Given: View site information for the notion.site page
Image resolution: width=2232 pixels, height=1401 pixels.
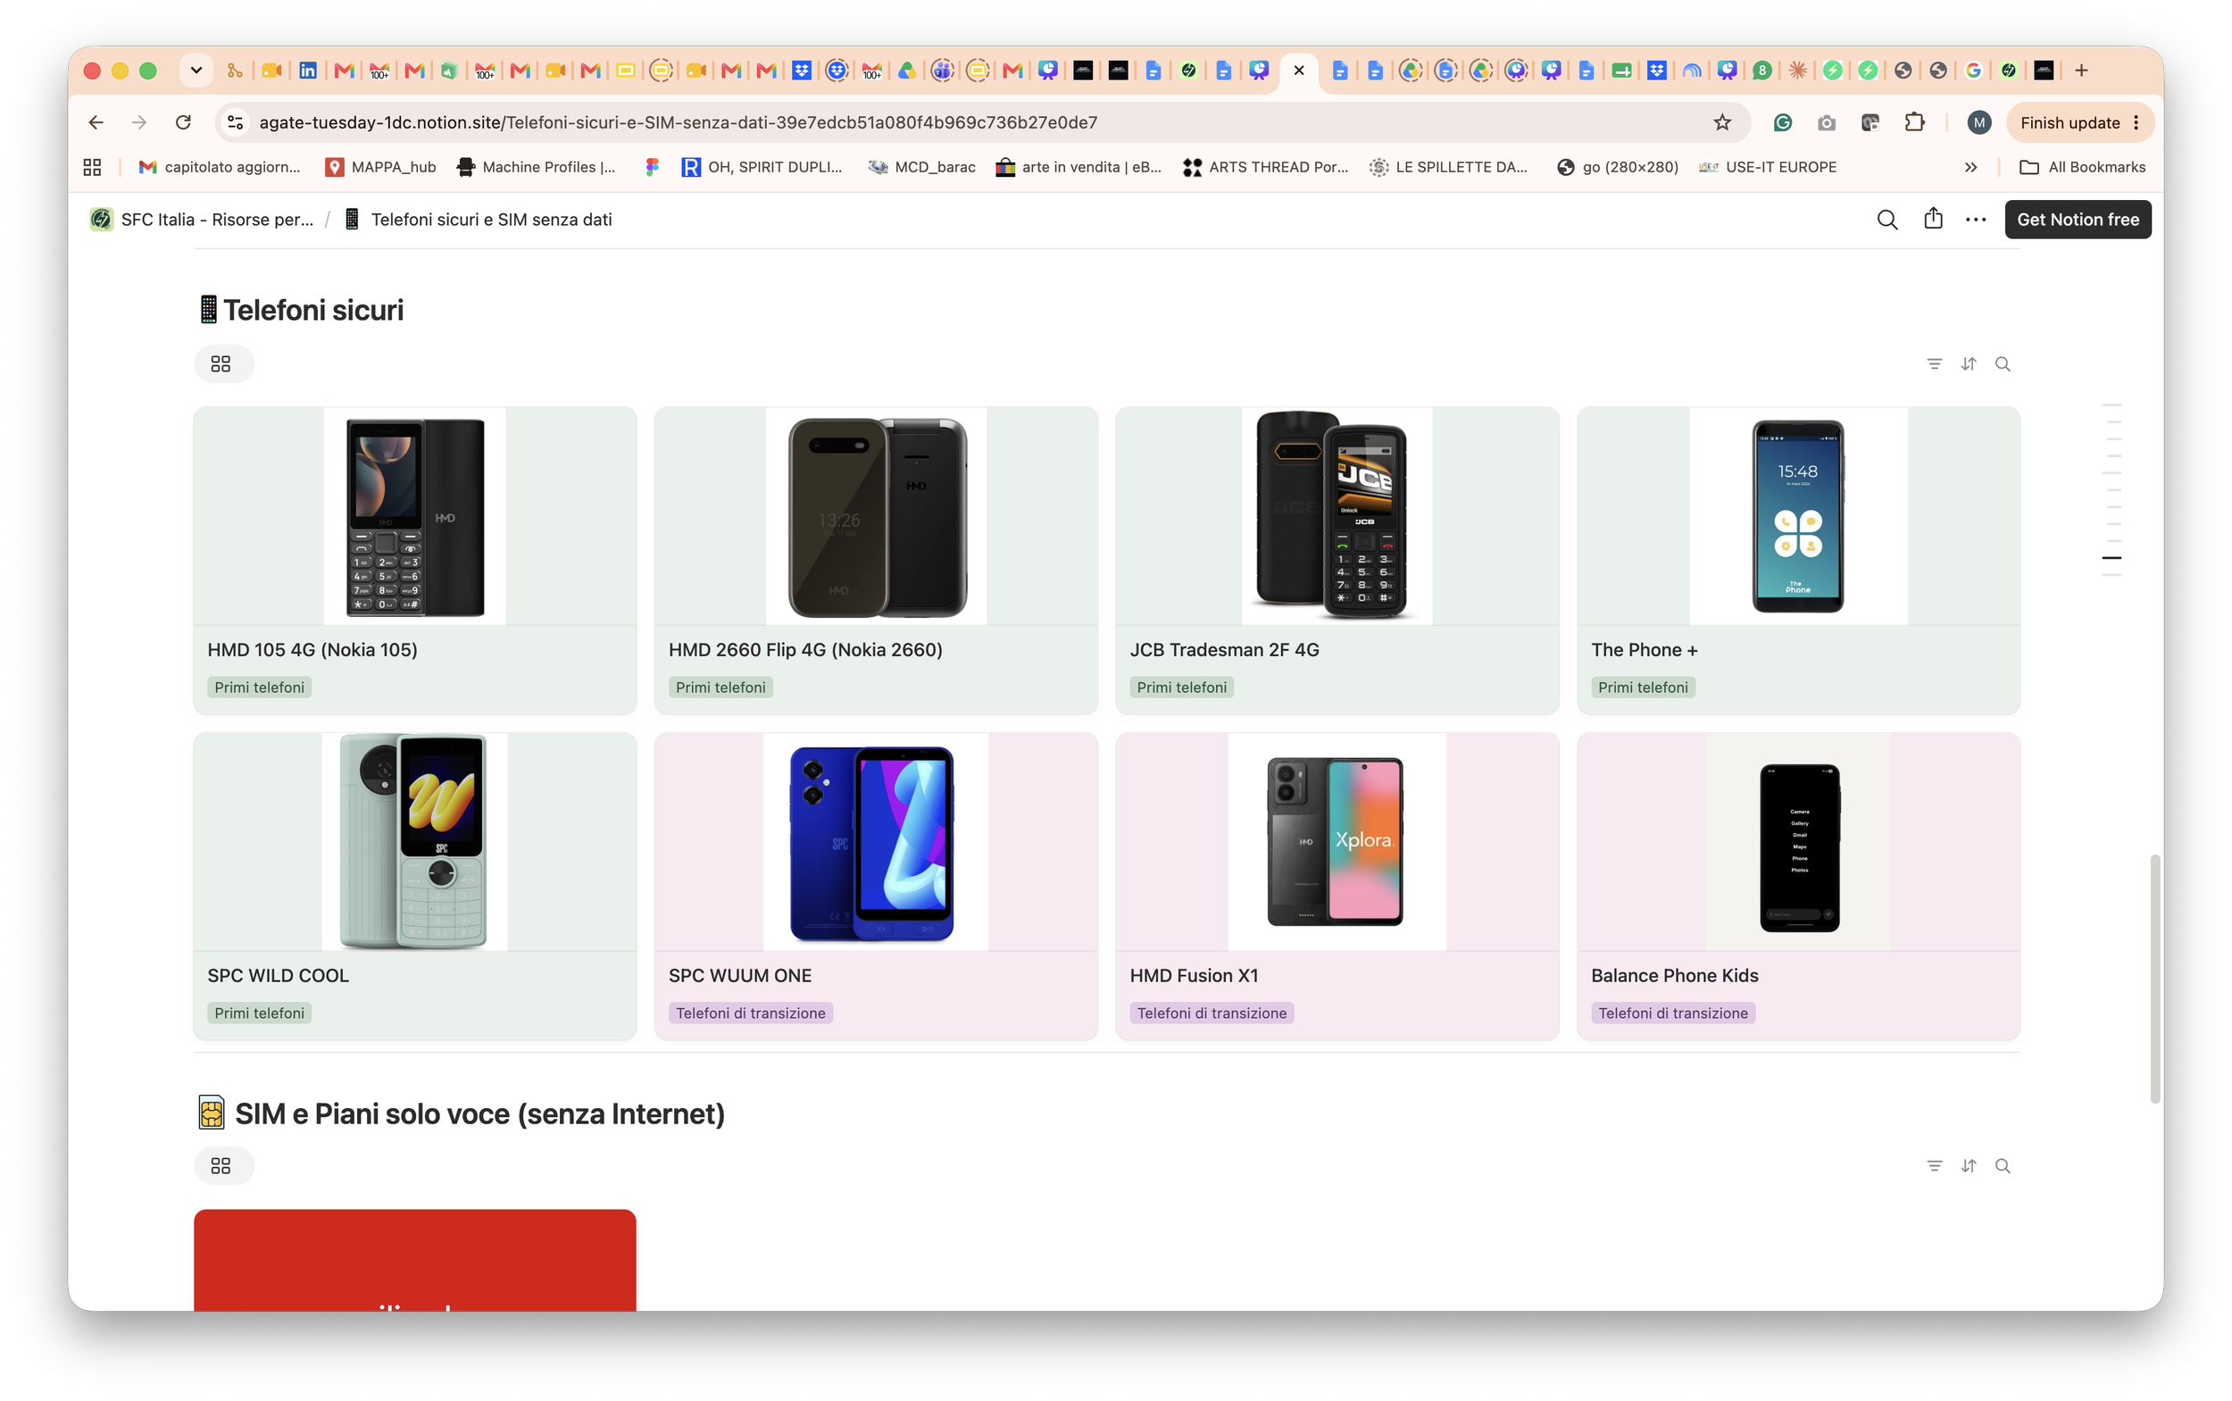Looking at the screenshot, I should tap(236, 122).
